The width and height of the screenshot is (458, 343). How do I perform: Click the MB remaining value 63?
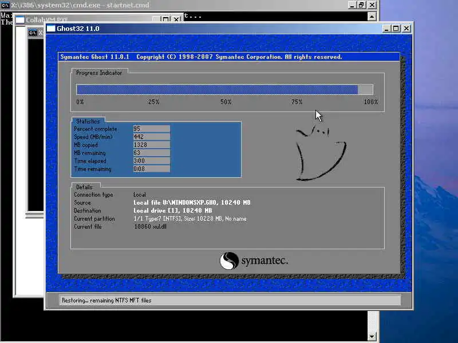pyautogui.click(x=151, y=153)
